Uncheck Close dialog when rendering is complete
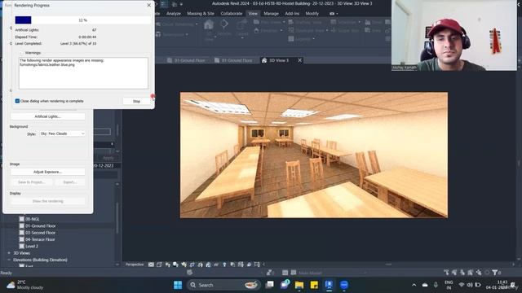Viewport: 522px width, 293px height. (x=17, y=101)
